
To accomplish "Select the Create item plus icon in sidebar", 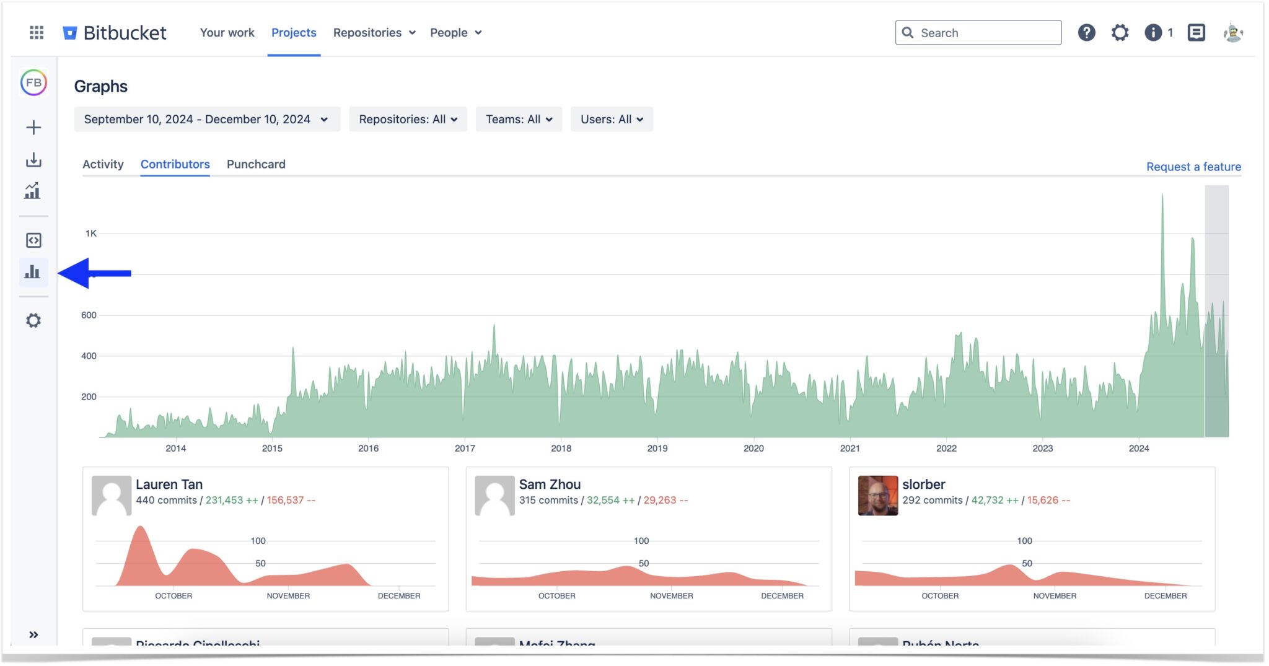I will [x=33, y=127].
